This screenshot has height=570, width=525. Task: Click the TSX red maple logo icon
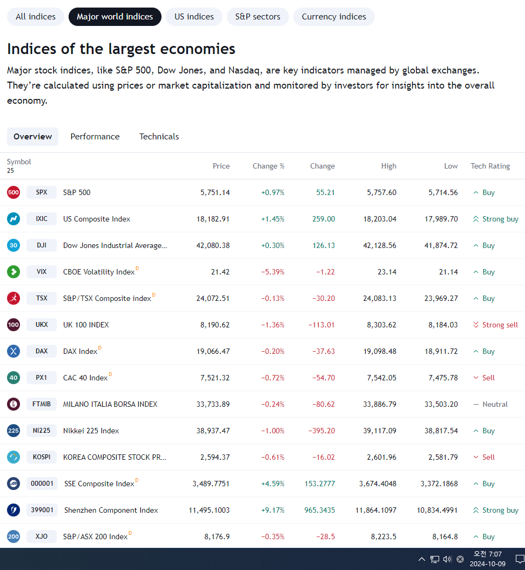pyautogui.click(x=14, y=298)
